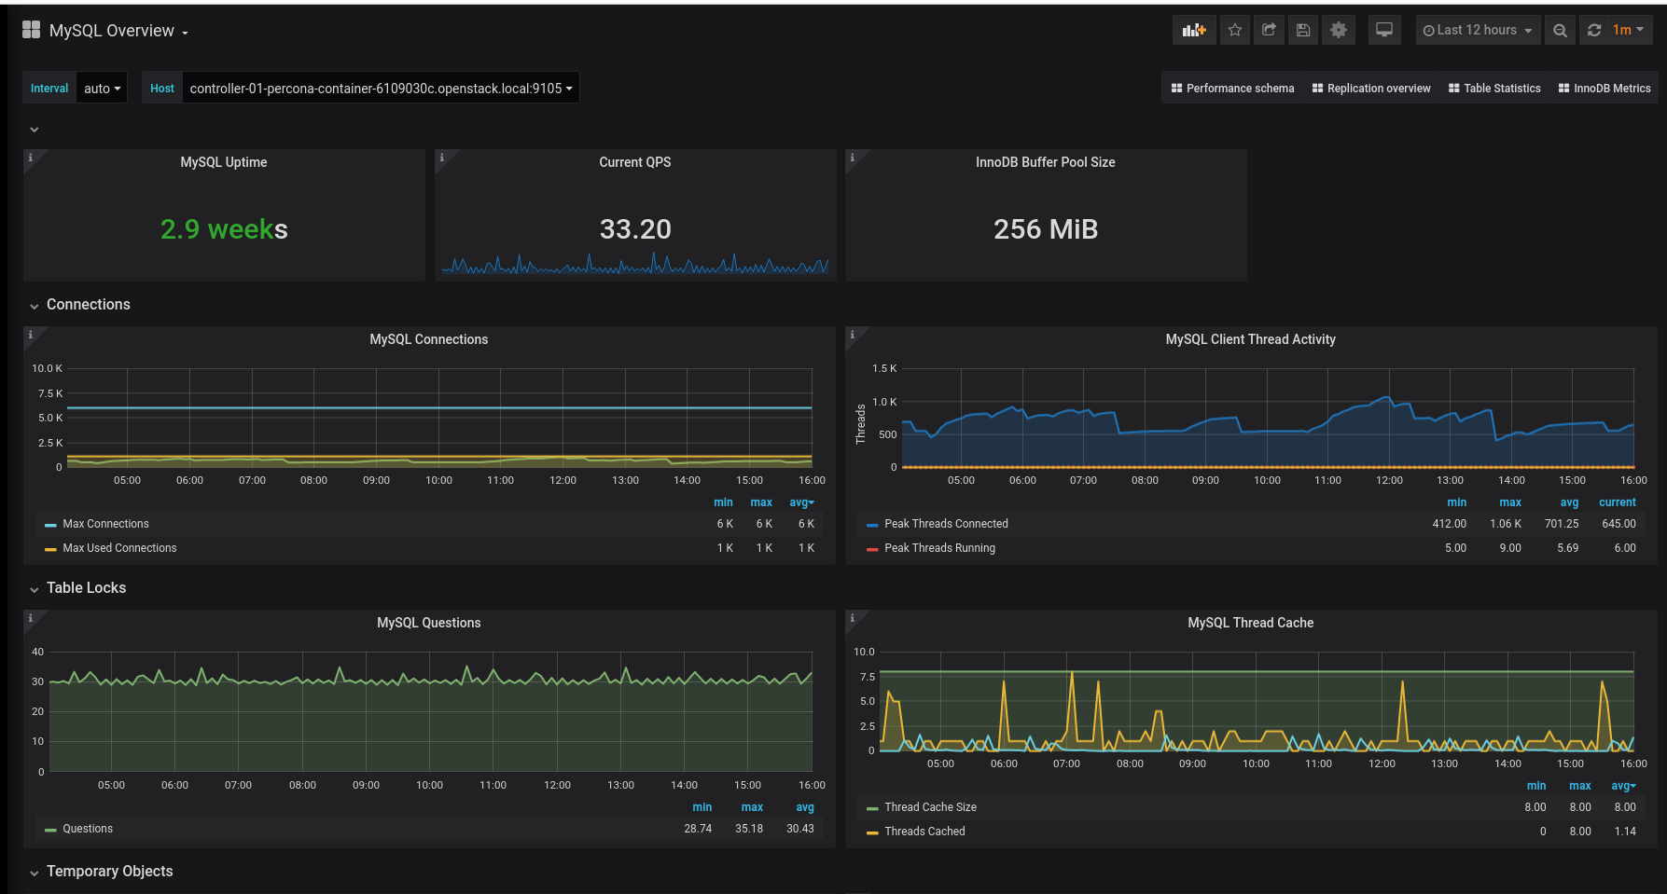This screenshot has width=1667, height=894.
Task: Open the InnoDB Metrics dashboard link
Action: pyautogui.click(x=1604, y=89)
